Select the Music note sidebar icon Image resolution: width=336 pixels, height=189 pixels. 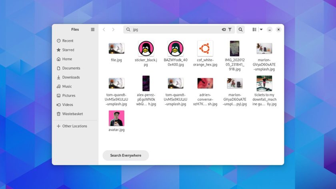pyautogui.click(x=59, y=87)
